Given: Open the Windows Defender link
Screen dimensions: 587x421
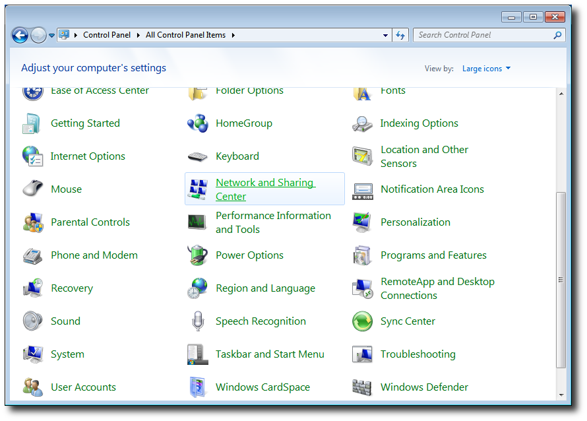Looking at the screenshot, I should (425, 387).
